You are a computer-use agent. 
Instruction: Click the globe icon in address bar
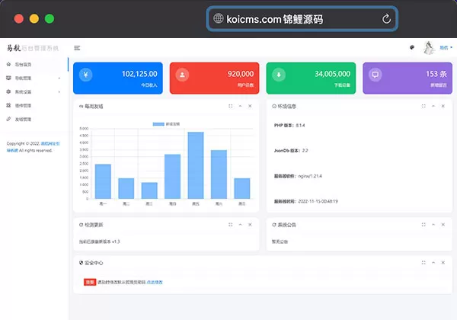219,18
